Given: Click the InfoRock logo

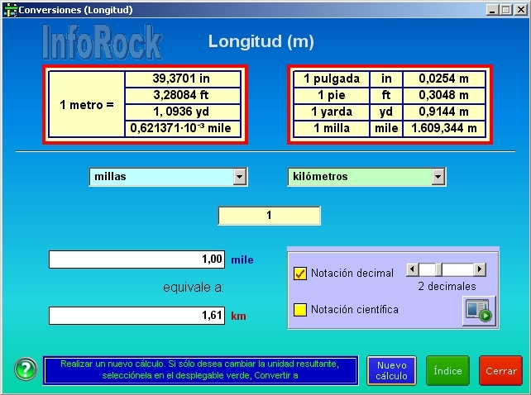Looking at the screenshot, I should (x=102, y=41).
